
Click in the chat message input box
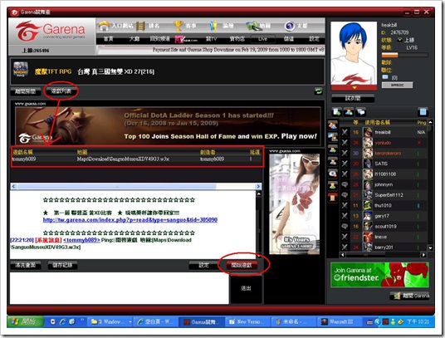(x=120, y=288)
